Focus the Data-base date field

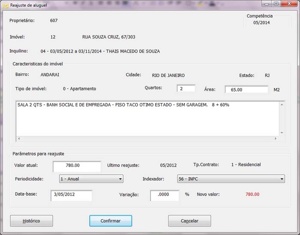tap(71, 195)
